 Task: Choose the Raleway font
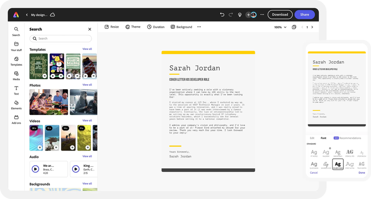point(326,153)
